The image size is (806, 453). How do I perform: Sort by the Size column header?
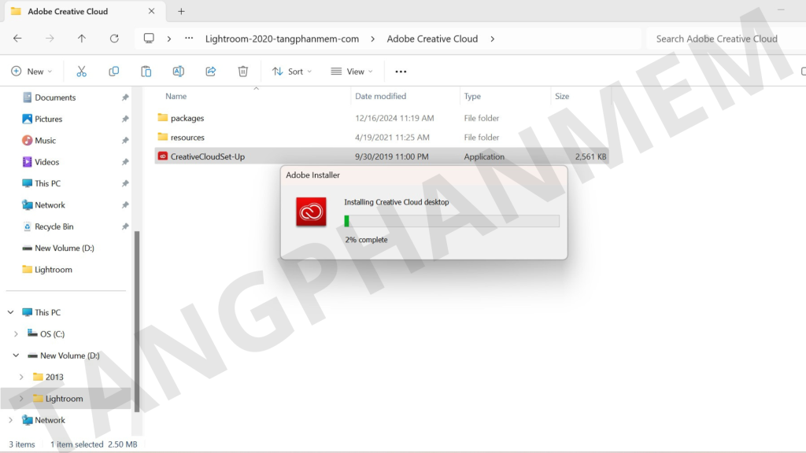coord(562,96)
